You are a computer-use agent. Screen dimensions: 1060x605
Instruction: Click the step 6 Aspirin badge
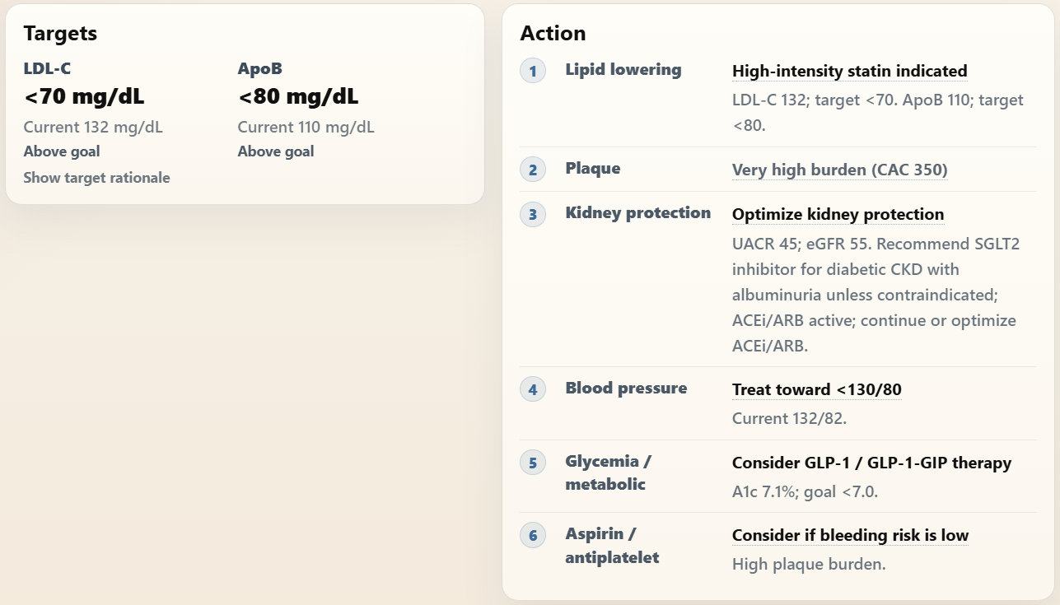pyautogui.click(x=533, y=536)
